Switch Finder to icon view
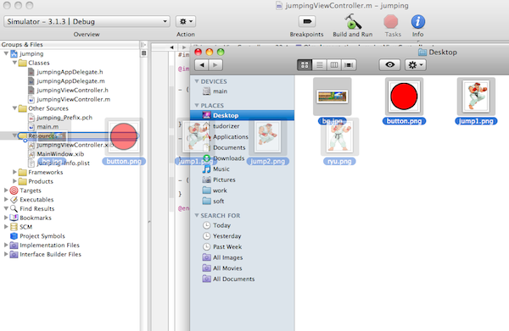This screenshot has height=331, width=509. point(305,65)
